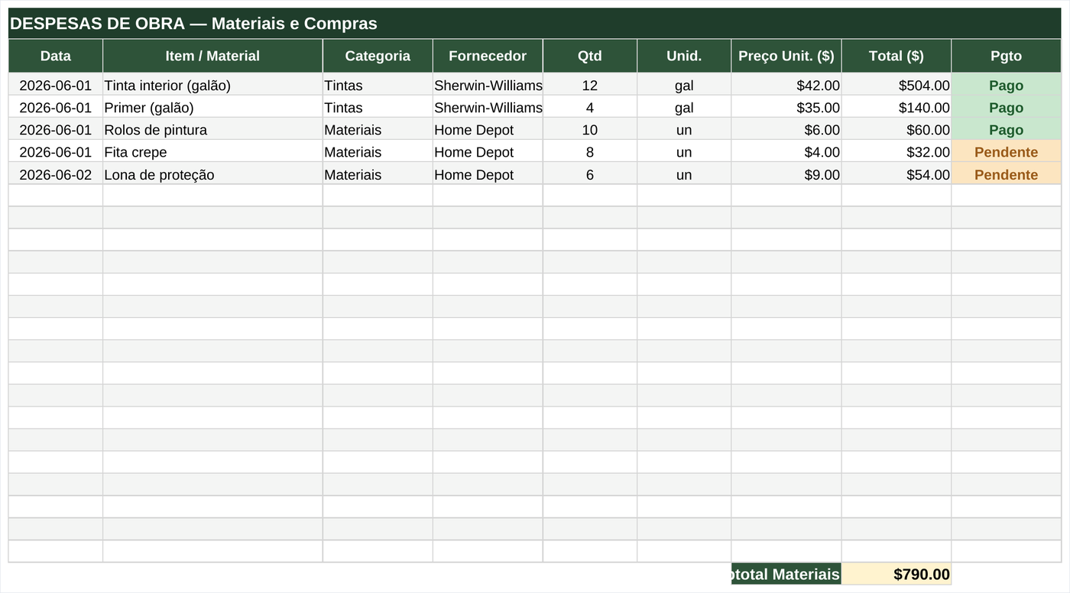Image resolution: width=1070 pixels, height=593 pixels.
Task: Click unit price '$4.00'
Action: [786, 151]
